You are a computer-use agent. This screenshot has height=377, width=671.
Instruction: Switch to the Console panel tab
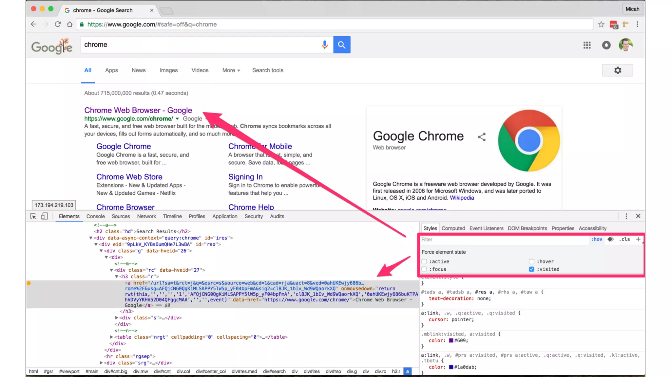click(x=95, y=216)
